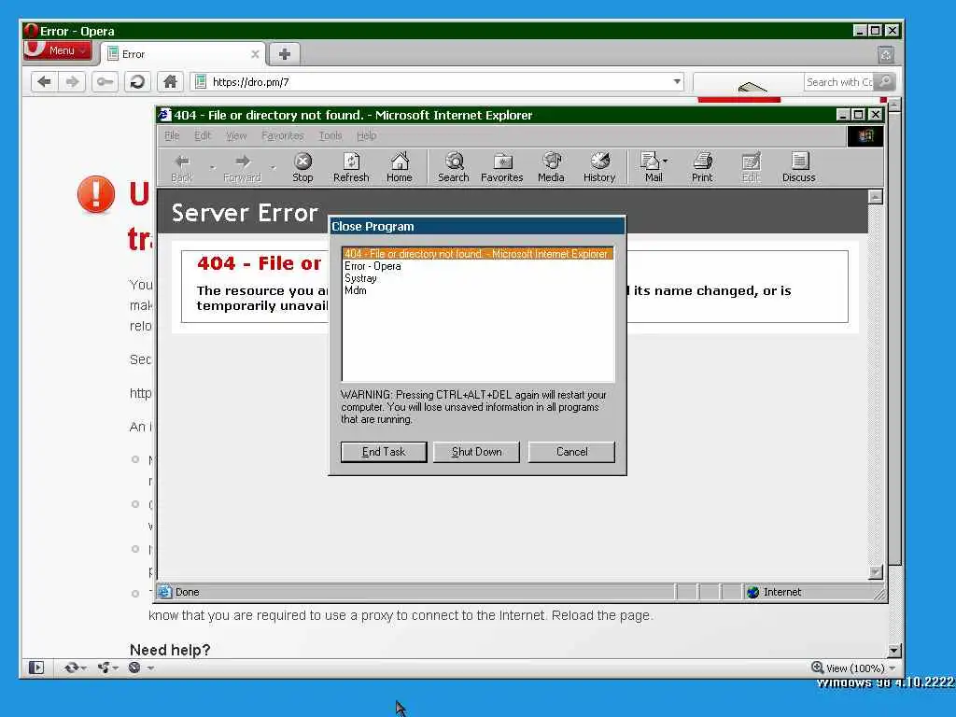956x717 pixels.
Task: Open the File menu in Internet Explorer
Action: (x=172, y=135)
